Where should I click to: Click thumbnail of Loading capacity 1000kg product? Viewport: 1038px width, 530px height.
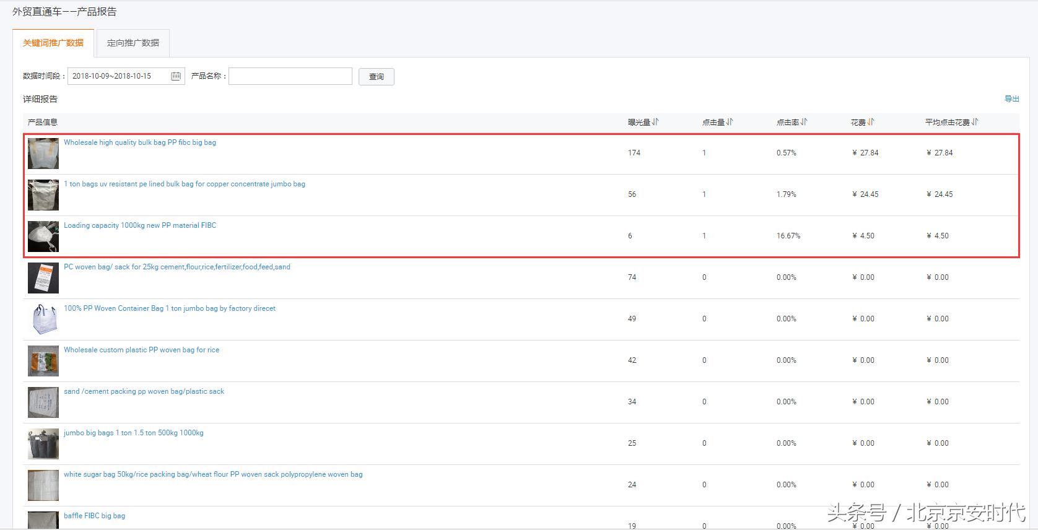click(43, 237)
